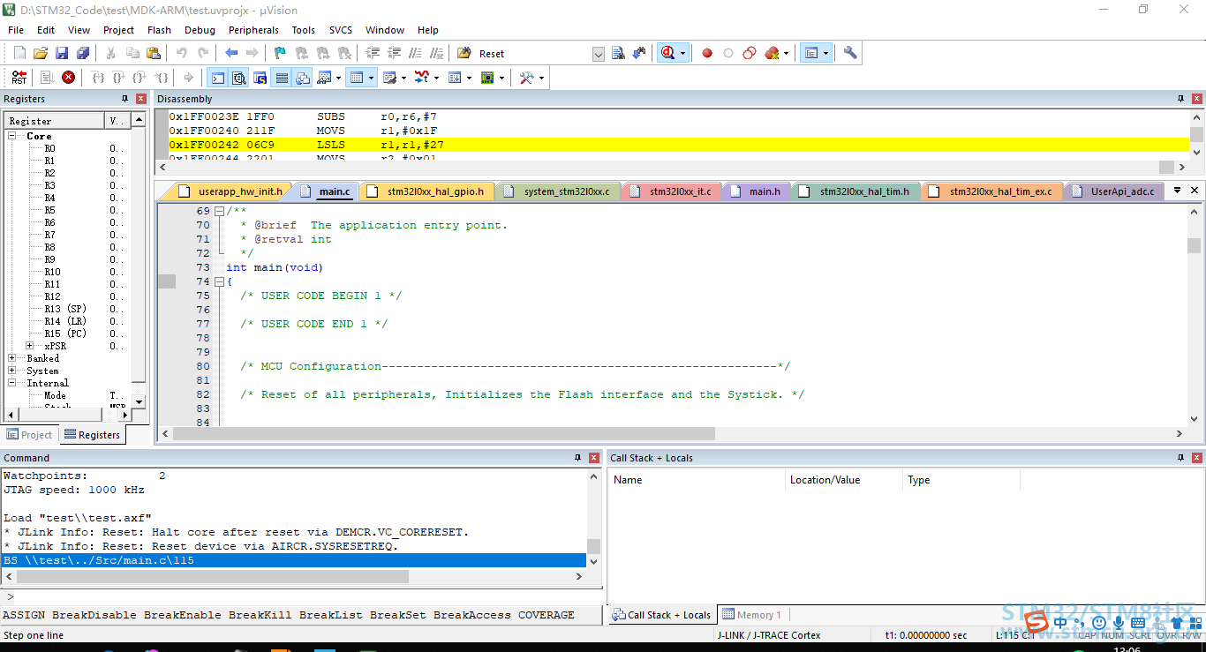Toggle Disassembly Window icon
The width and height of the screenshot is (1206, 652).
point(239,78)
